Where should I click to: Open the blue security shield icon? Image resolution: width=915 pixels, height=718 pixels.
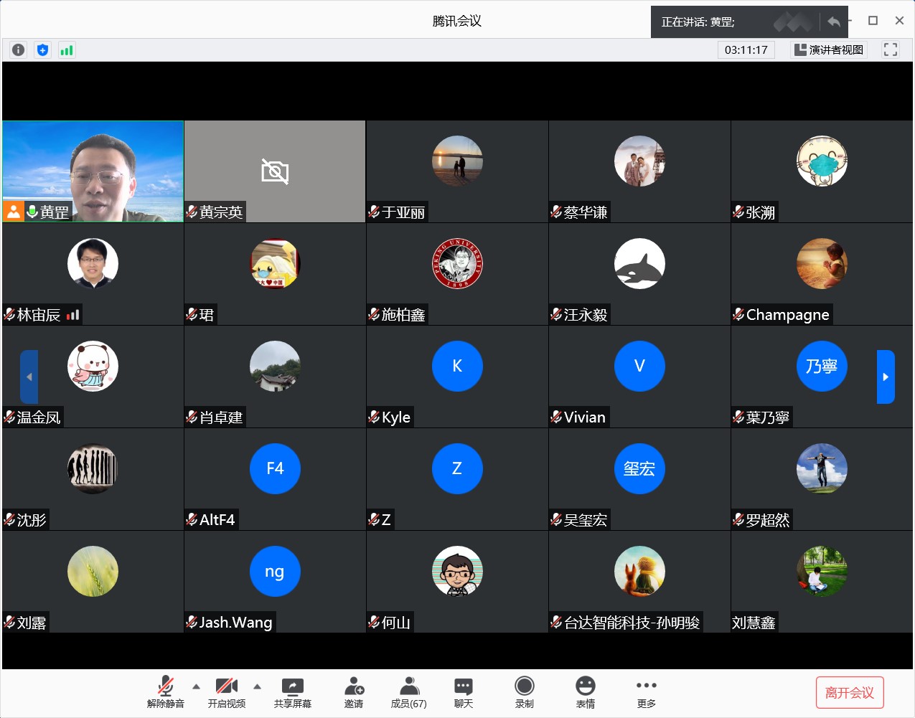[43, 50]
